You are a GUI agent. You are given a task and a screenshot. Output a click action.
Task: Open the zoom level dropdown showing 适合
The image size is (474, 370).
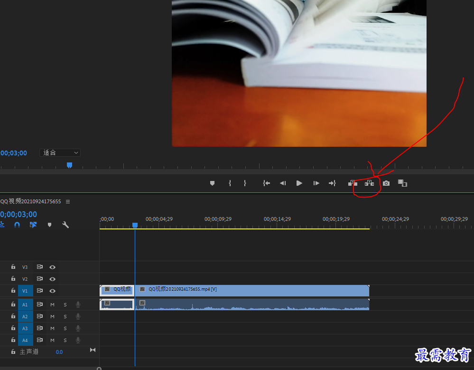[x=60, y=153]
